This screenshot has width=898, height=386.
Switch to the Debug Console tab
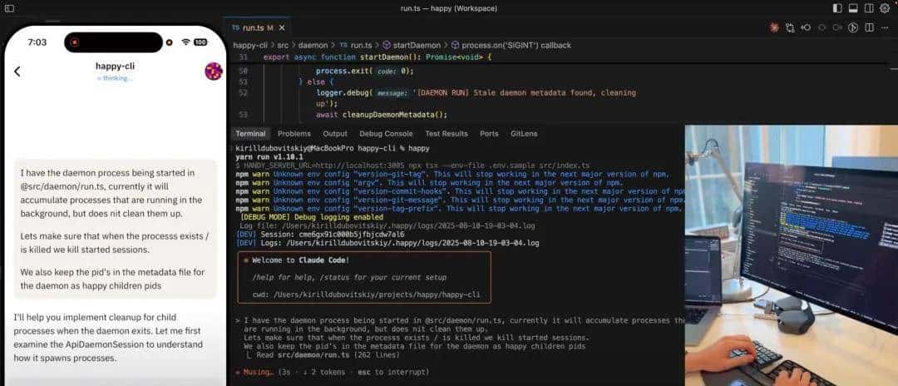pyautogui.click(x=386, y=133)
